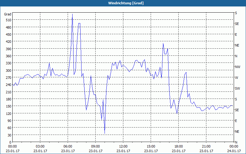This screenshot has height=154, width=246.
Task: Select the 150 y-axis tick label
Action: (x=9, y=106)
